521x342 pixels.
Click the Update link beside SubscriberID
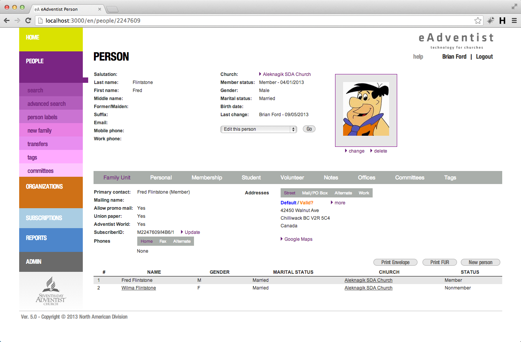point(192,232)
